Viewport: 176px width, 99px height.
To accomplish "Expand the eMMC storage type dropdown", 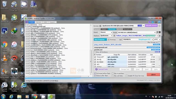I will 159,40.
